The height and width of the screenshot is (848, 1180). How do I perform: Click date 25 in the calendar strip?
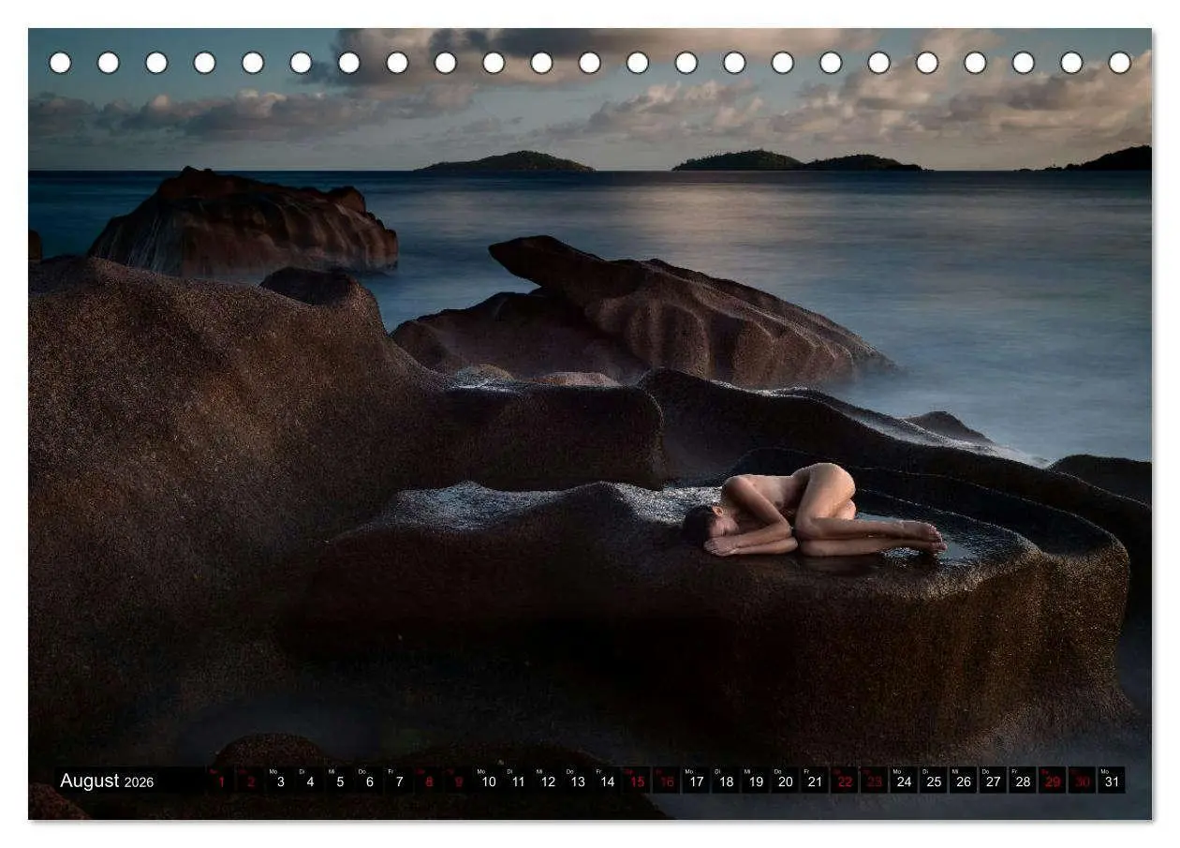tap(934, 780)
